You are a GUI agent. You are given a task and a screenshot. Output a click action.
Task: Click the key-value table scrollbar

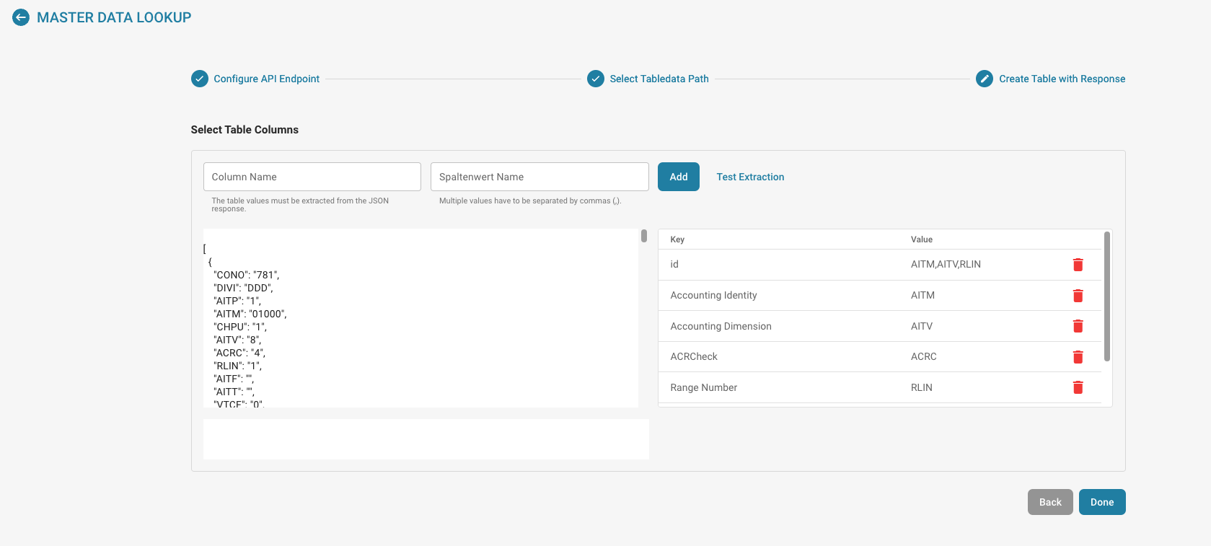click(1107, 296)
